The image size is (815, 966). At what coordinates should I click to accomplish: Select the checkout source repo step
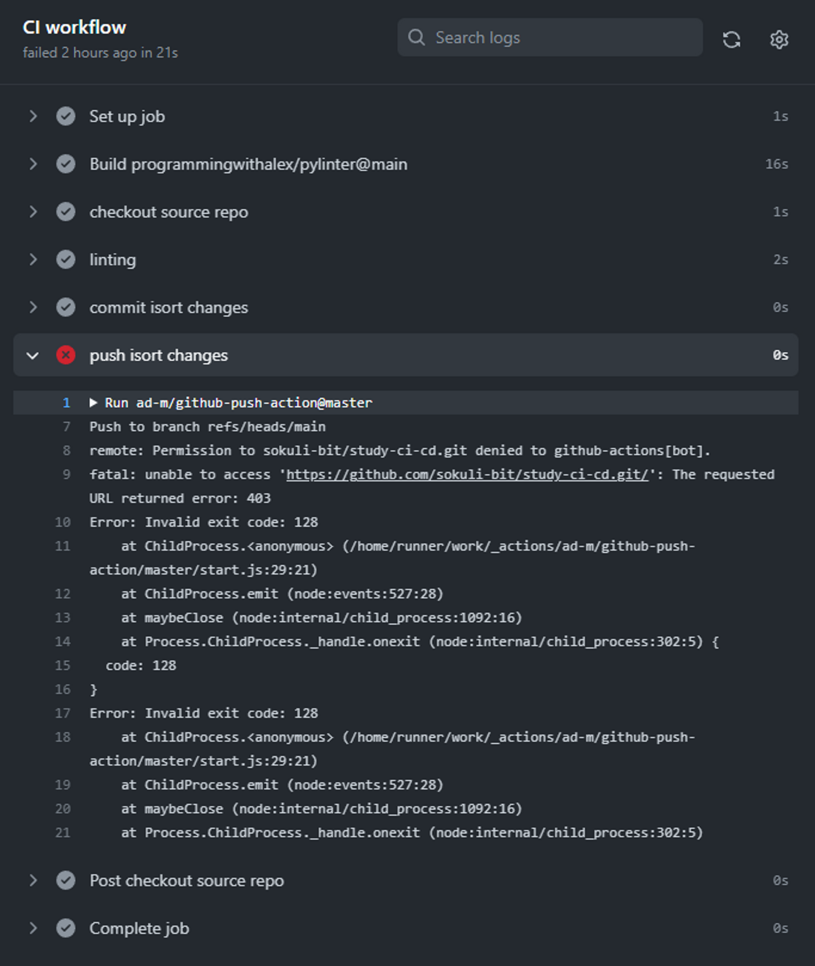coord(405,212)
